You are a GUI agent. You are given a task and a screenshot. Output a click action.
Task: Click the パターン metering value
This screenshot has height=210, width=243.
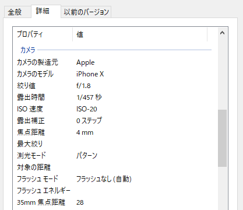click(x=87, y=156)
